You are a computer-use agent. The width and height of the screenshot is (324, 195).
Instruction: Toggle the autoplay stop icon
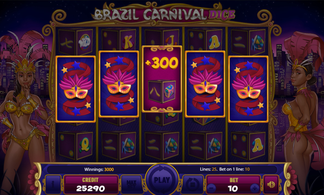[x=193, y=184]
